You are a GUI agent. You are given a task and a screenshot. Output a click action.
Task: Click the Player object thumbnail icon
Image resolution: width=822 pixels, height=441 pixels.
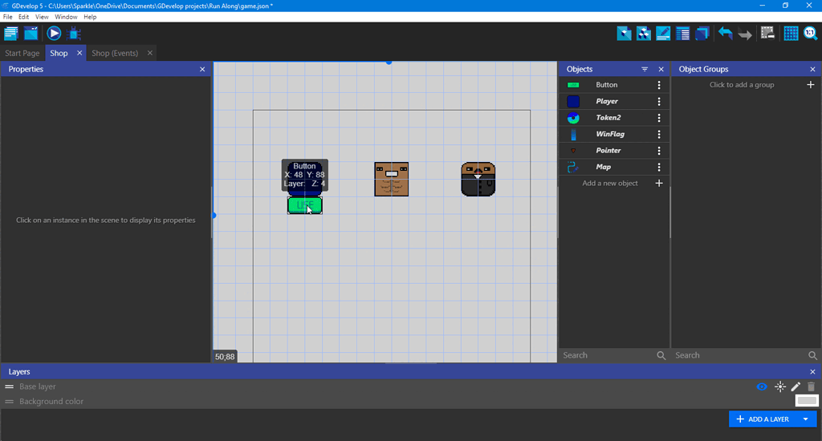tap(573, 101)
